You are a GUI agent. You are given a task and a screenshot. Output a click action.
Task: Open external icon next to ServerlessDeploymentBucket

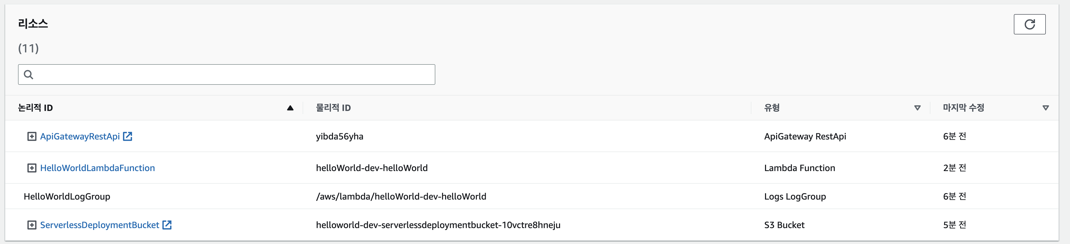[167, 225]
